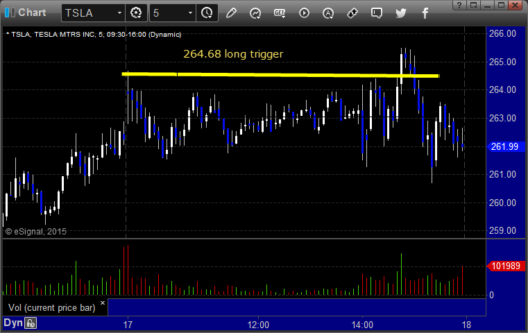Share chart via Facebook icon
Viewport: 528px width, 333px height.
coord(425,13)
